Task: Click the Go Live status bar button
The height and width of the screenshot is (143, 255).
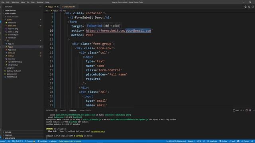Action: point(223,141)
